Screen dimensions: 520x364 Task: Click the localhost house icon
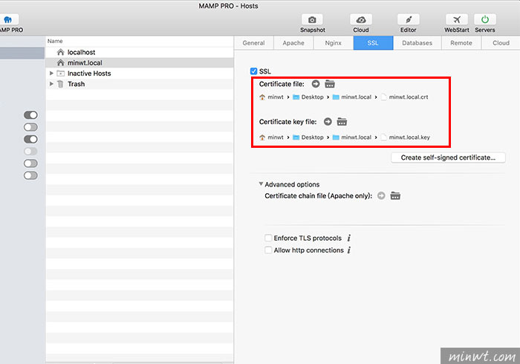pyautogui.click(x=60, y=52)
